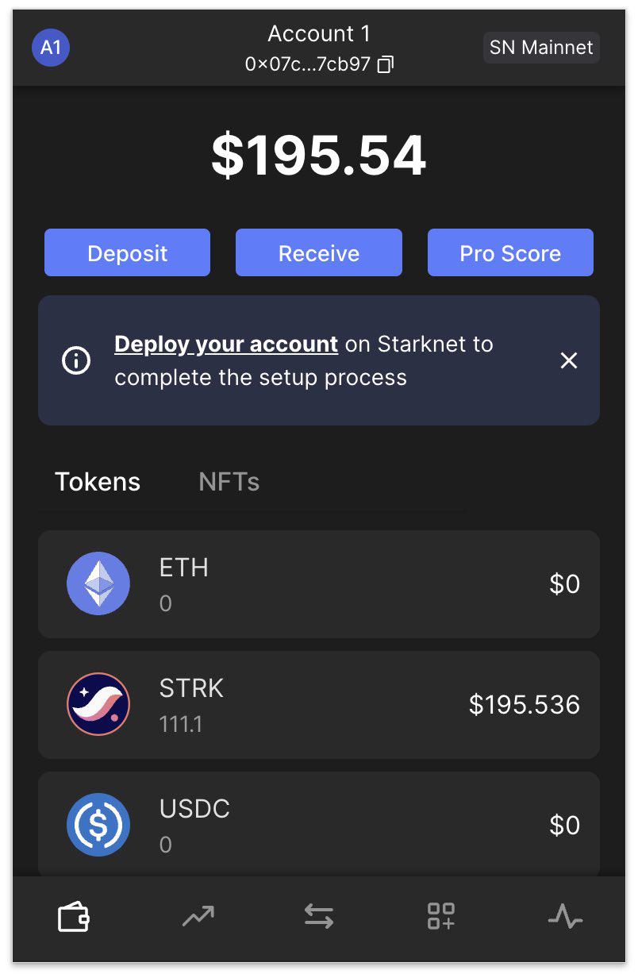The height and width of the screenshot is (978, 638).
Task: Click the STRK token icon
Action: [98, 704]
